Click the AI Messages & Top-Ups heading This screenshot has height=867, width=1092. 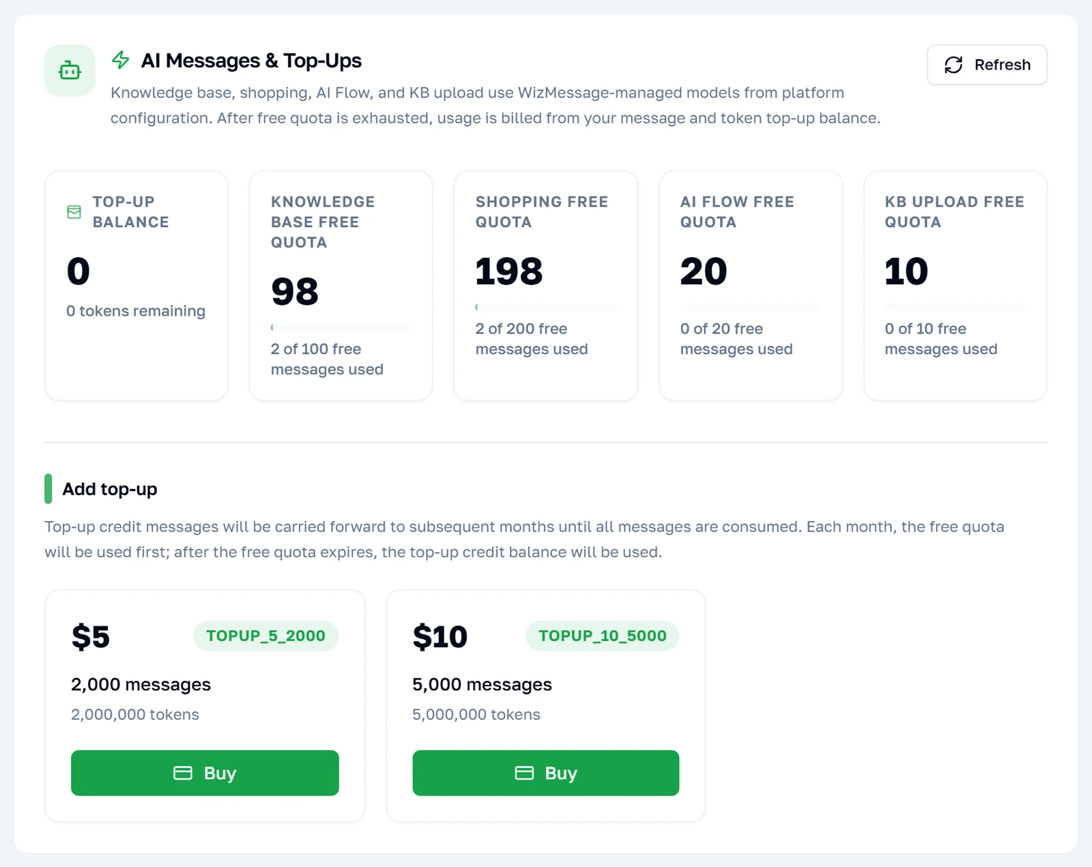251,61
